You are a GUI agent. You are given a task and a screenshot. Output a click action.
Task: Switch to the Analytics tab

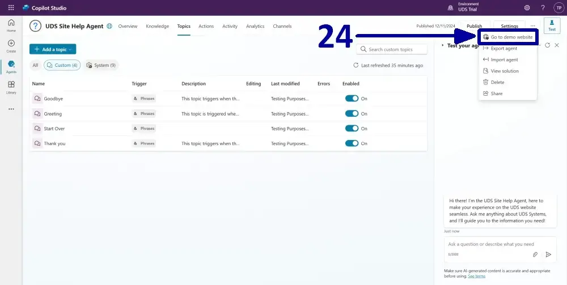point(255,26)
